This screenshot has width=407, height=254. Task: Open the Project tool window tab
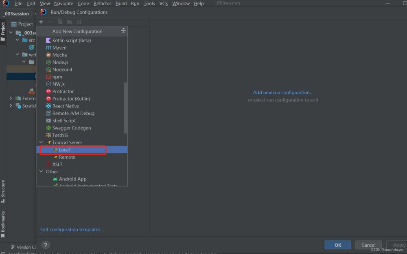[x=3, y=31]
